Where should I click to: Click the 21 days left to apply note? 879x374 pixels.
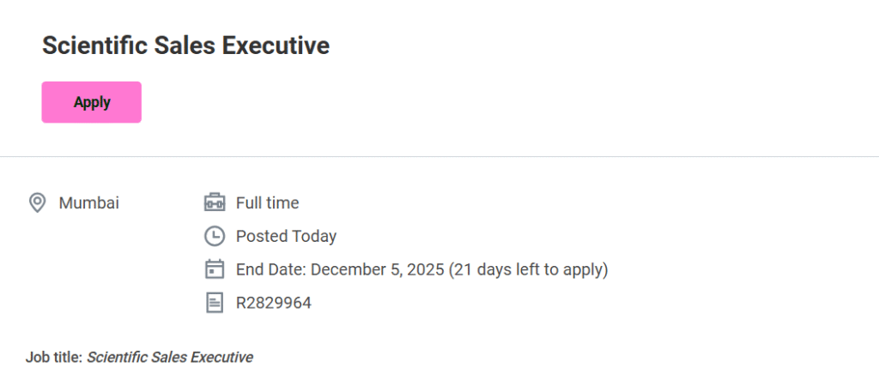[x=528, y=269]
